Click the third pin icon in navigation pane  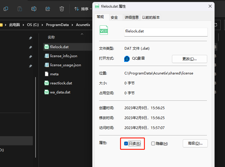30,57
